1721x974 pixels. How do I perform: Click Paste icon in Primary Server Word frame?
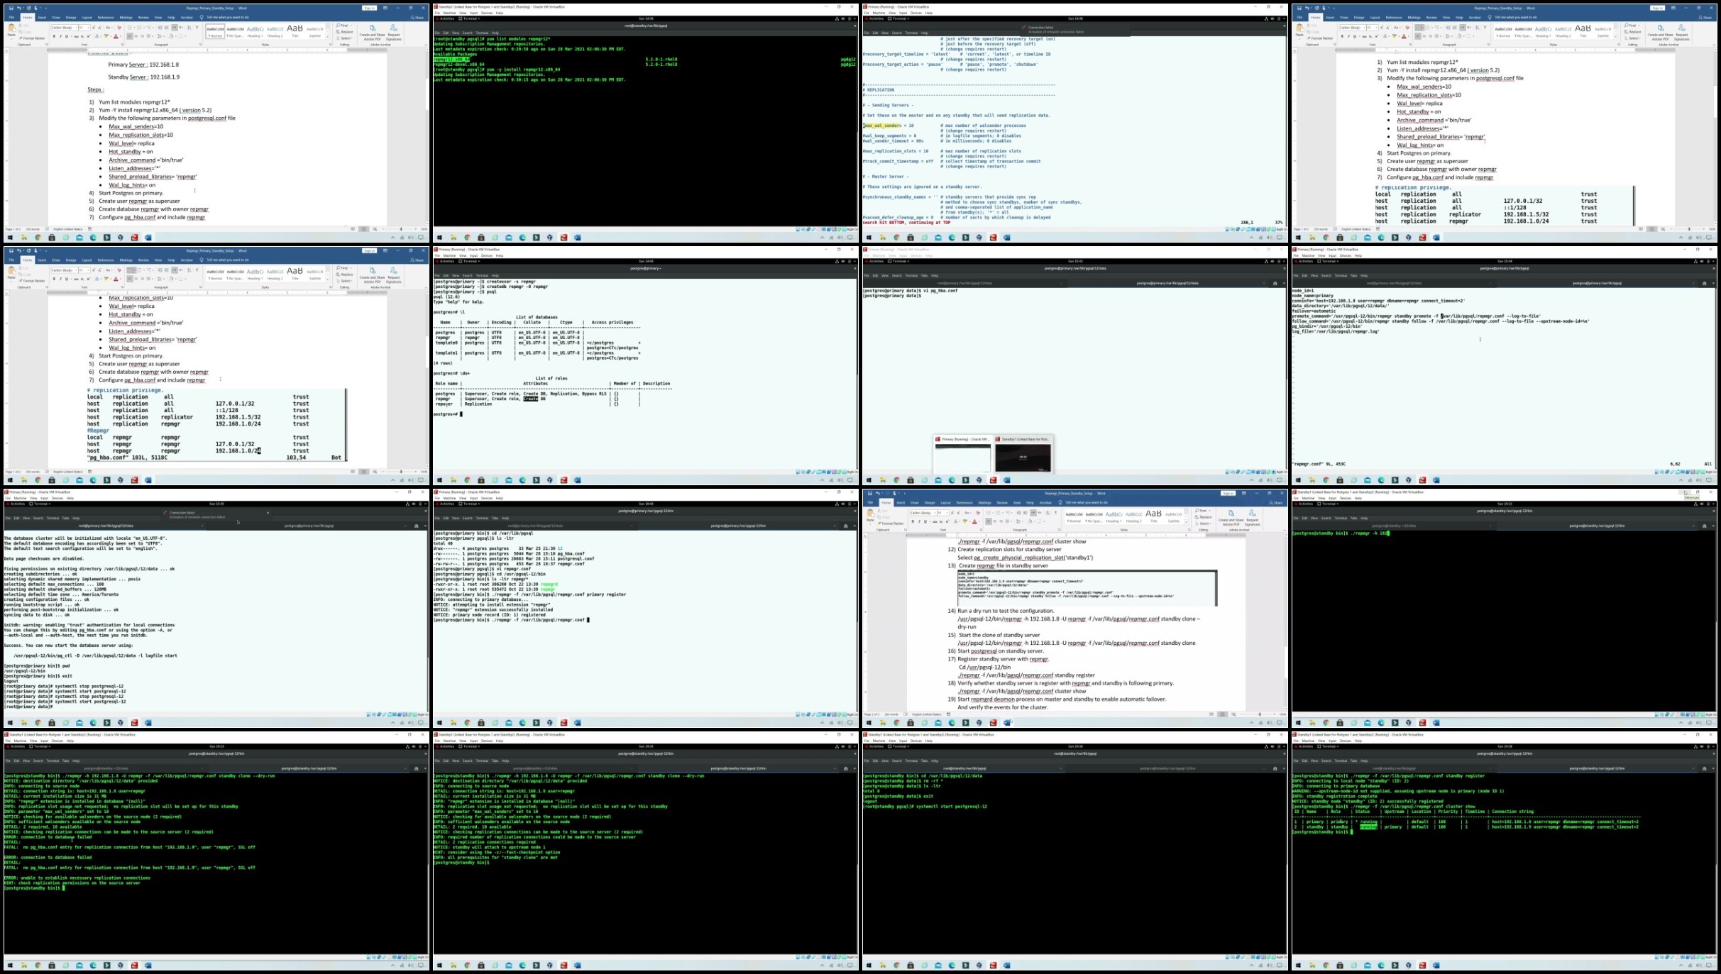tap(11, 28)
